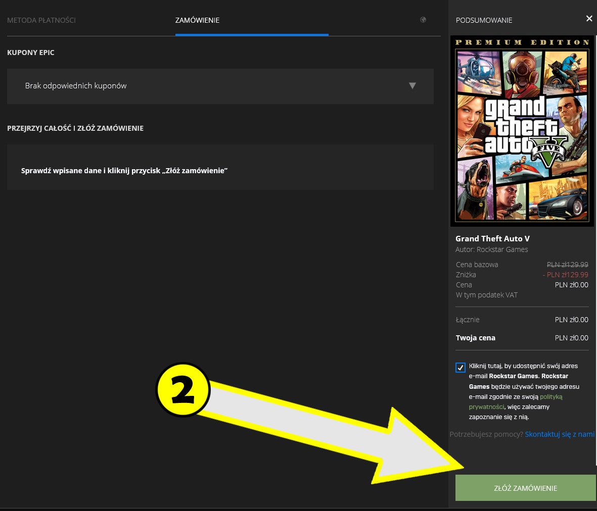The height and width of the screenshot is (511, 597).
Task: Click the Twoja cena total amount
Action: pyautogui.click(x=571, y=337)
